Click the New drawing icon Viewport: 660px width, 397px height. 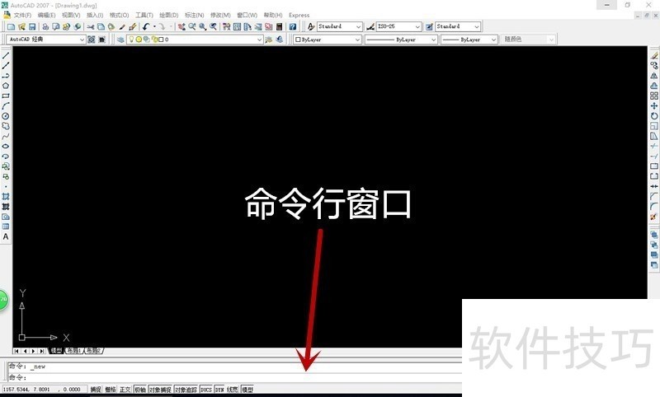[x=11, y=26]
